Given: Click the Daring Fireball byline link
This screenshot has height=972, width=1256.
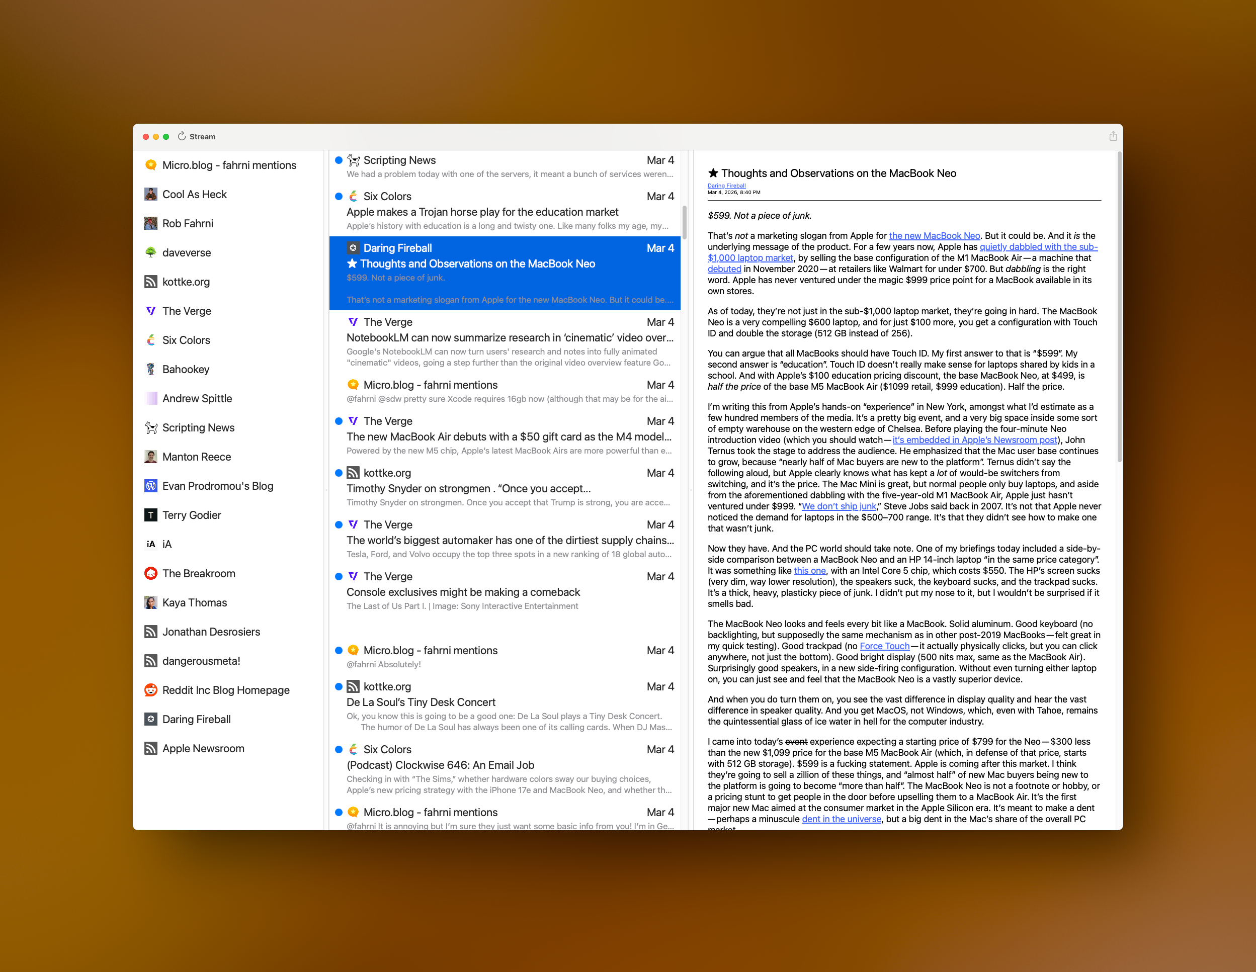Looking at the screenshot, I should (x=725, y=185).
